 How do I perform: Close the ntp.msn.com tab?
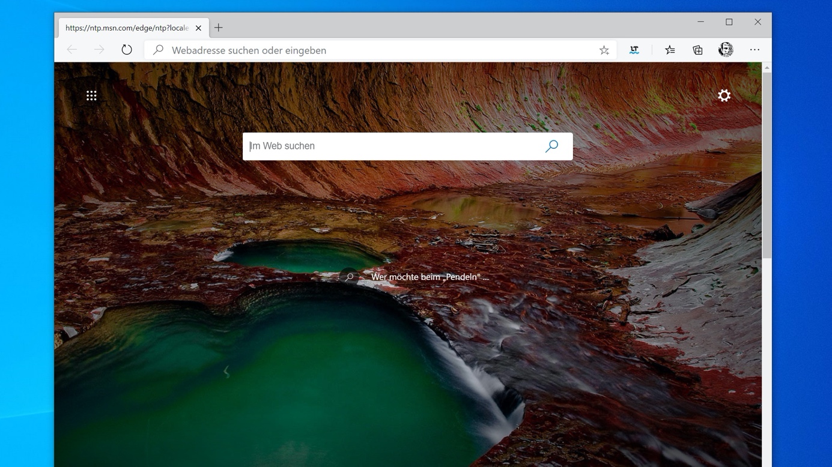click(x=198, y=28)
